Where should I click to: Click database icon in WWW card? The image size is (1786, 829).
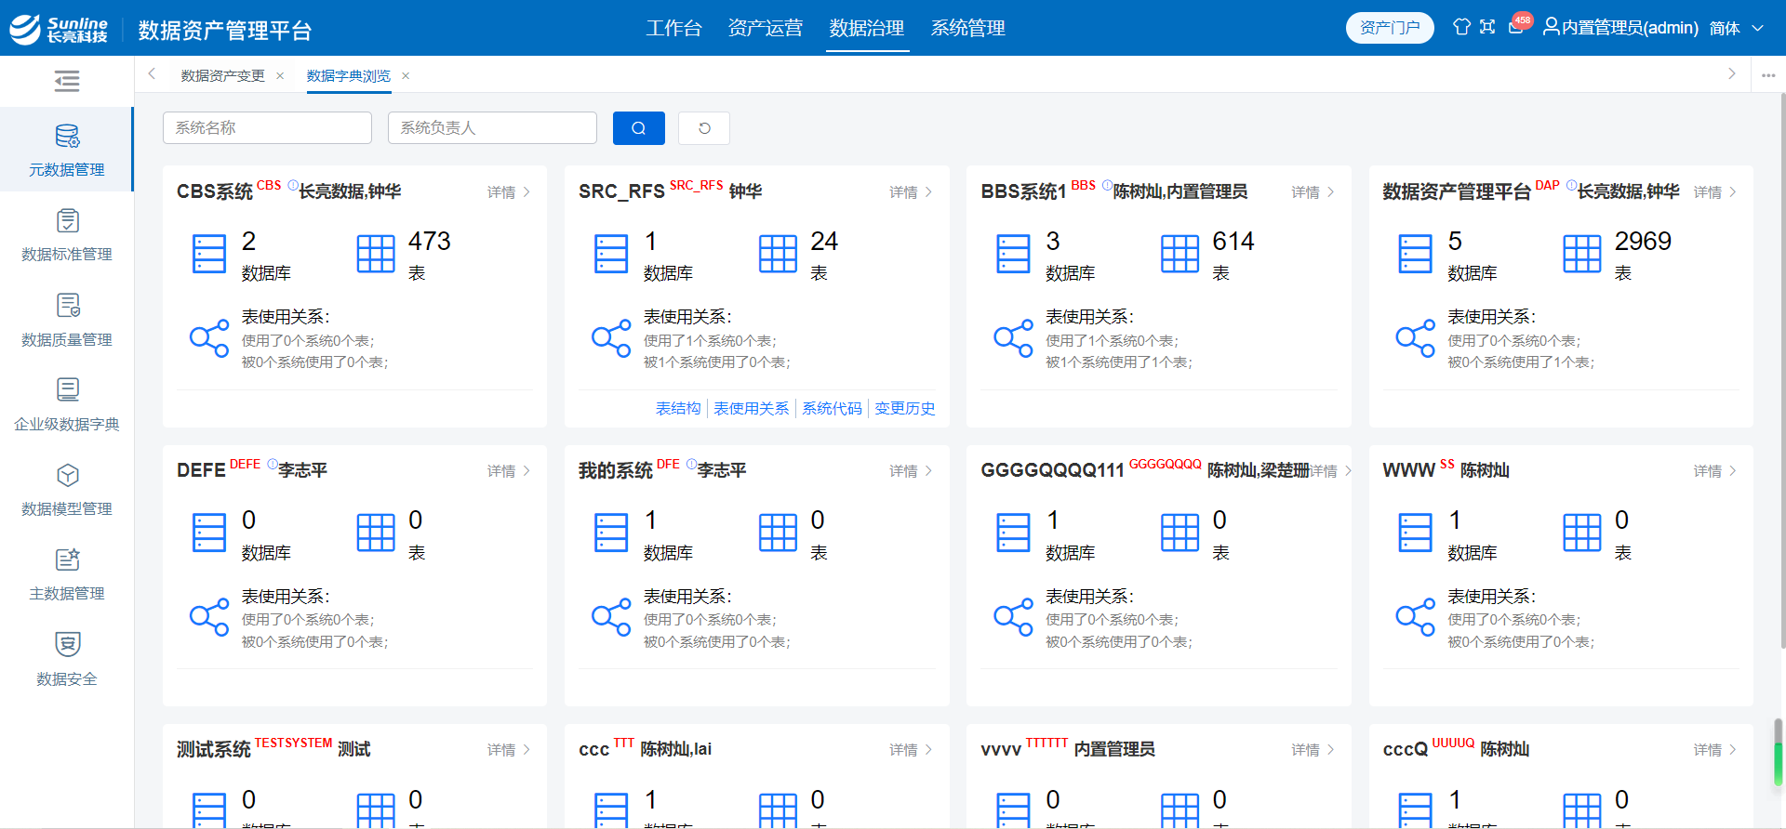tap(1415, 533)
